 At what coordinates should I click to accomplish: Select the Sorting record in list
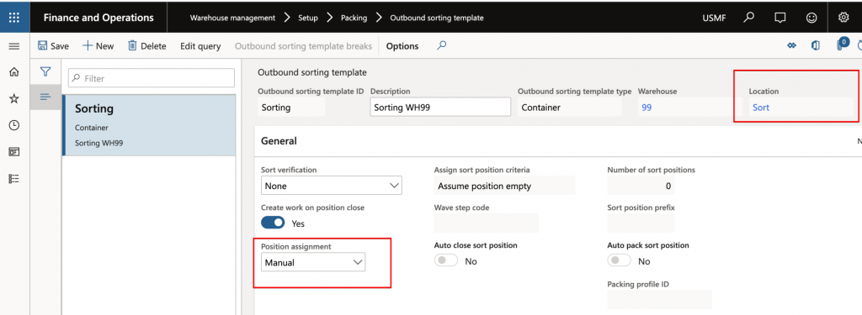(149, 125)
